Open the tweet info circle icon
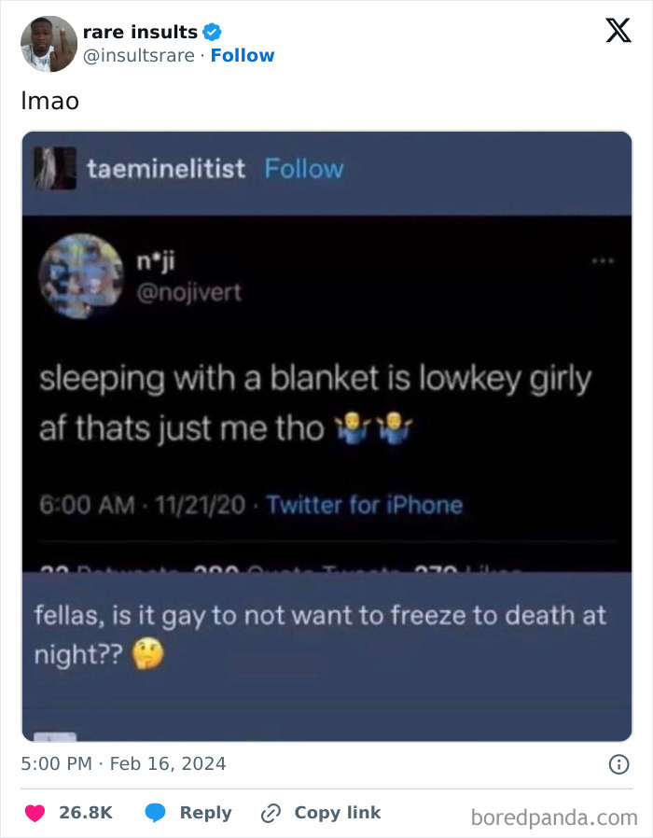Viewport: 653px width, 838px height. coord(618,764)
